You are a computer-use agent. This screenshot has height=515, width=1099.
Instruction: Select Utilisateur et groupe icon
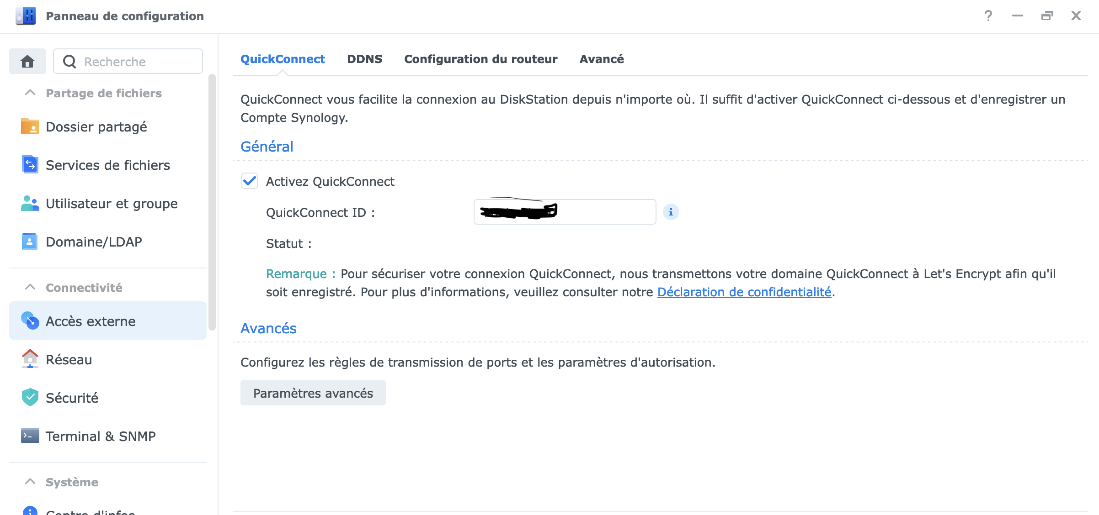pos(30,203)
